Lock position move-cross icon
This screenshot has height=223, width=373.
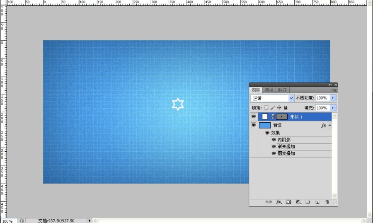279,108
